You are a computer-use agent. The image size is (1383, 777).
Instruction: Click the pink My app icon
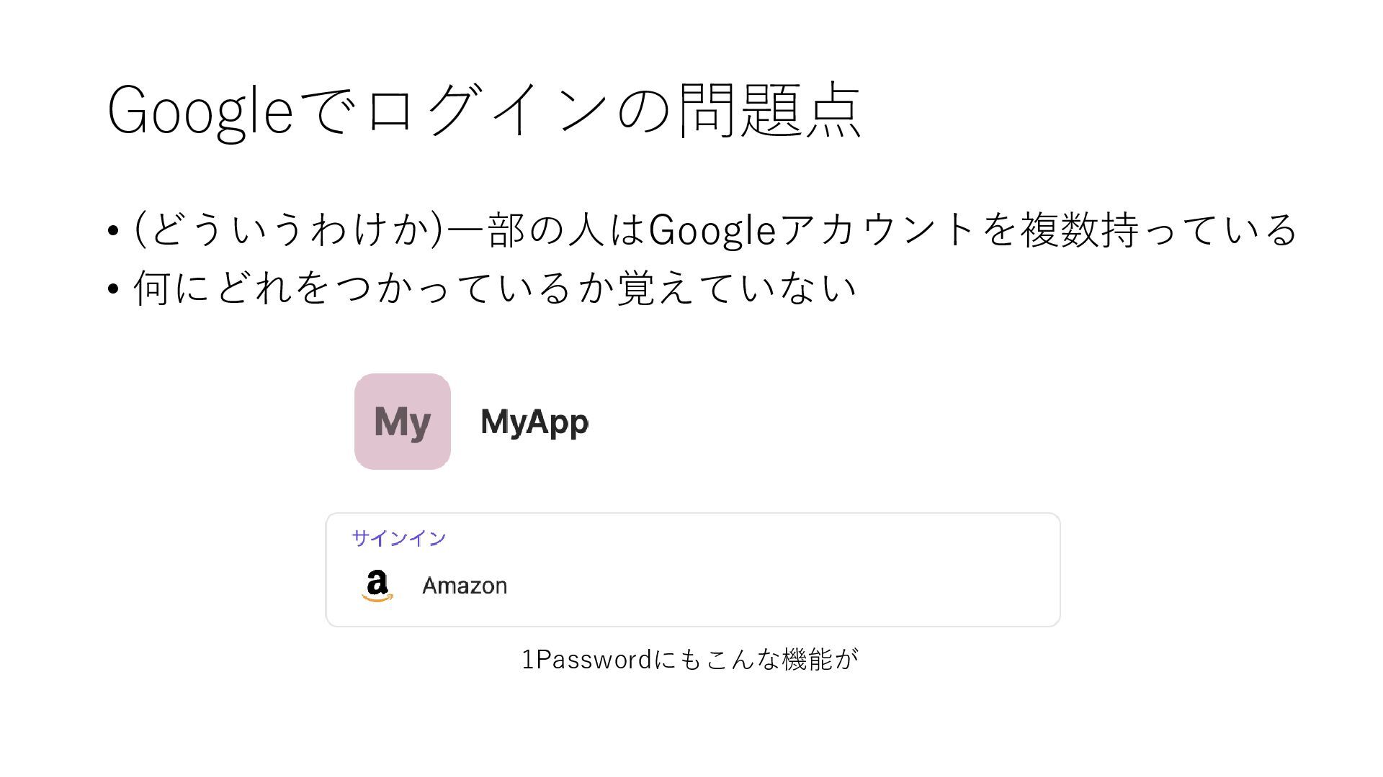coord(403,422)
